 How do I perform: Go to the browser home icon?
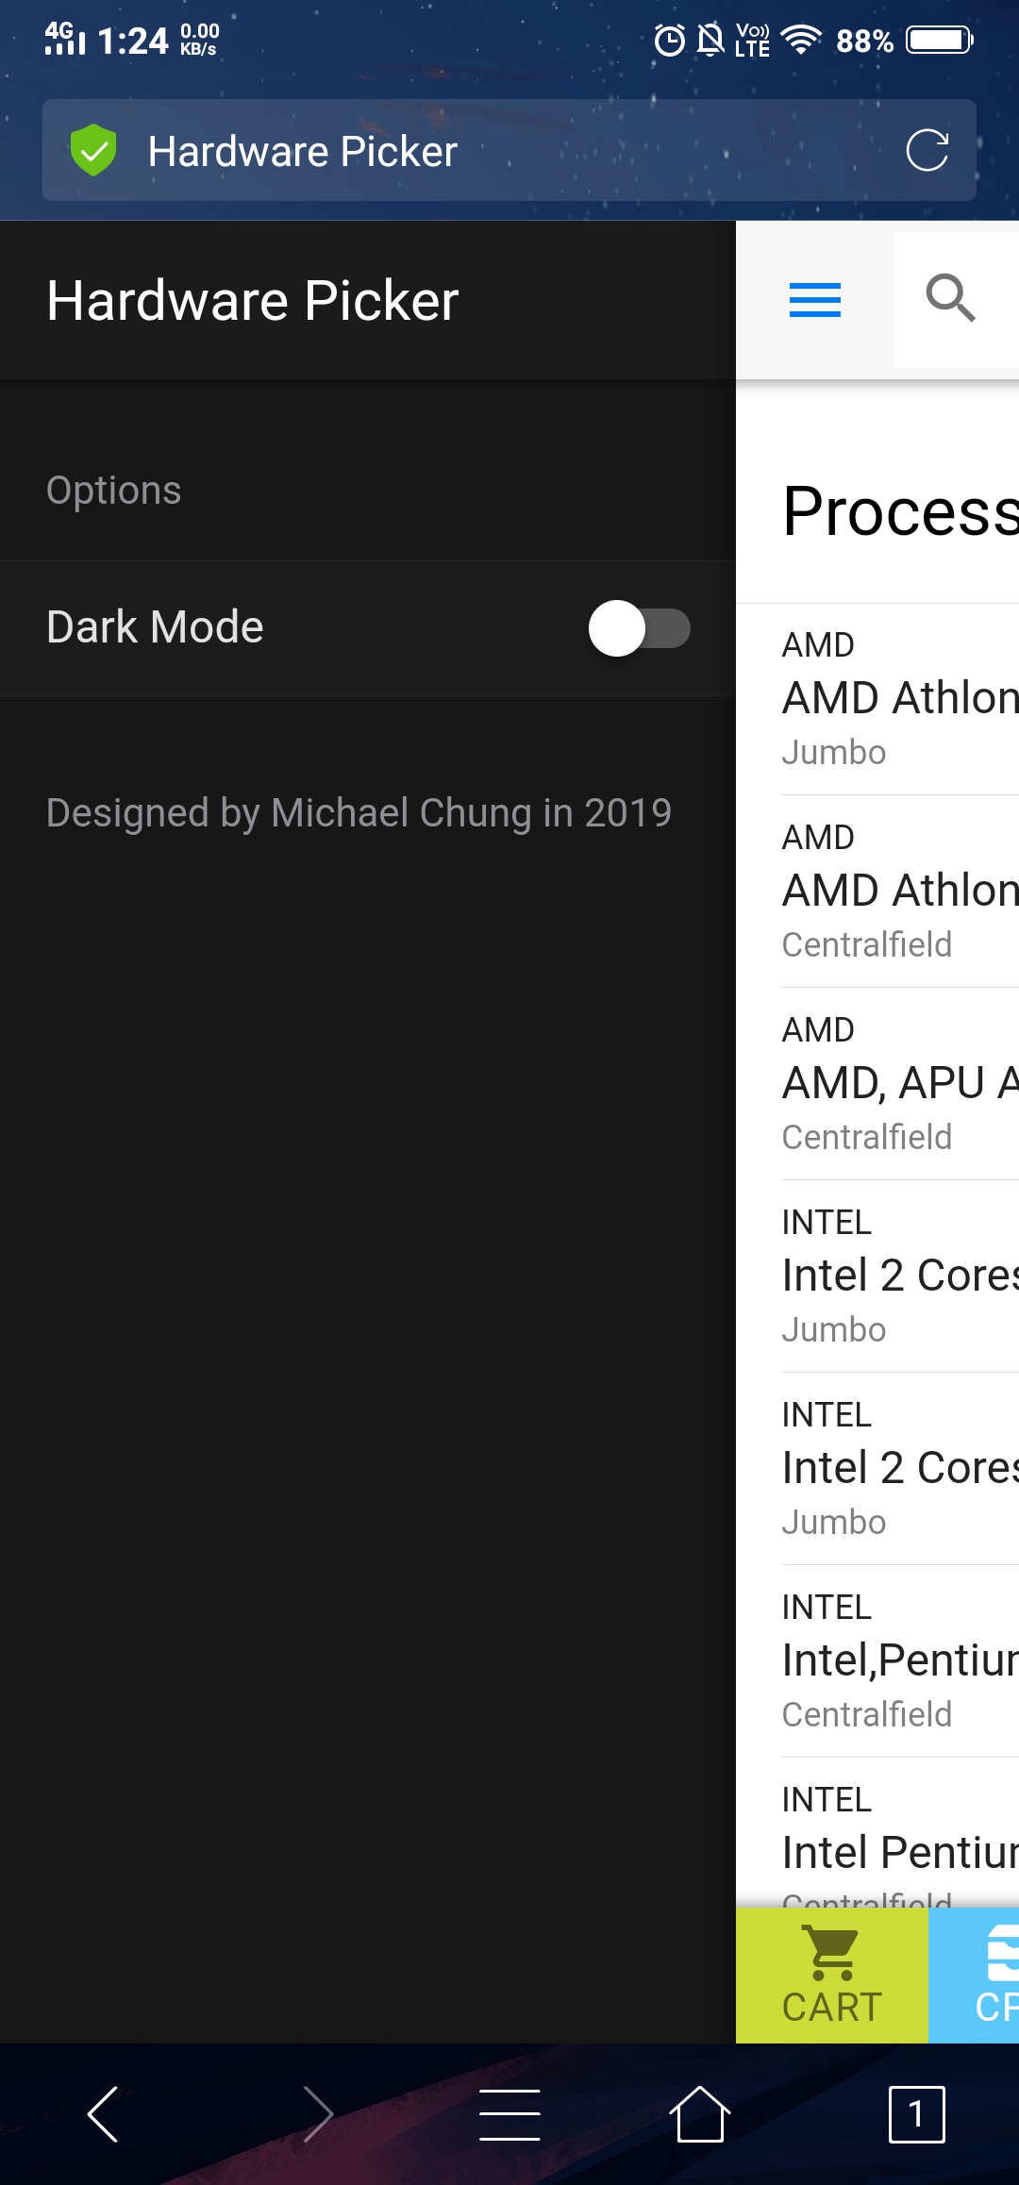pos(700,2114)
